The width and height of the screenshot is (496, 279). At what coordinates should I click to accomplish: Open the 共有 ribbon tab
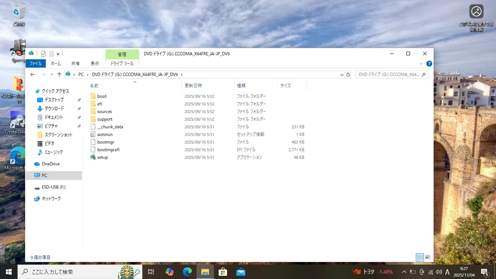point(75,64)
